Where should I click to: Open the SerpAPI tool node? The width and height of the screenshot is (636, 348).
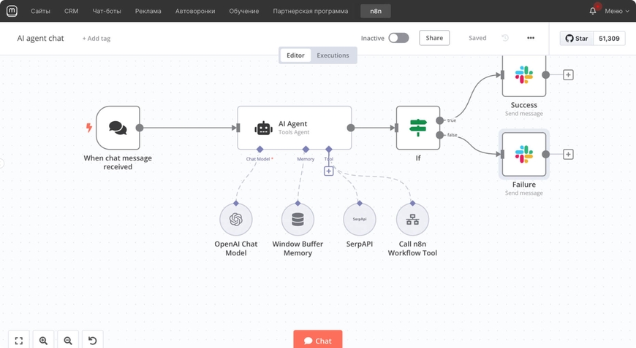(x=360, y=220)
